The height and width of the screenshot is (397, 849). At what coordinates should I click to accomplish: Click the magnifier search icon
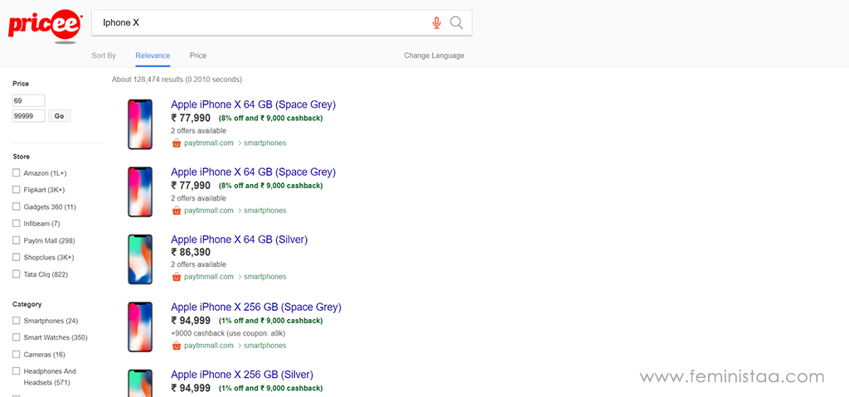click(x=457, y=22)
